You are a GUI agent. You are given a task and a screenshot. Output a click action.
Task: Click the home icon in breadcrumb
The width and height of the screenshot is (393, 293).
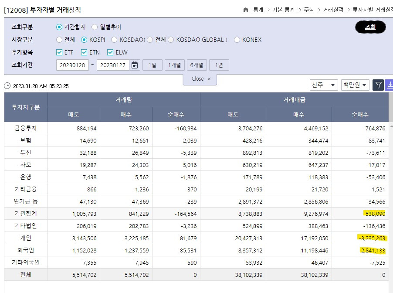click(246, 10)
